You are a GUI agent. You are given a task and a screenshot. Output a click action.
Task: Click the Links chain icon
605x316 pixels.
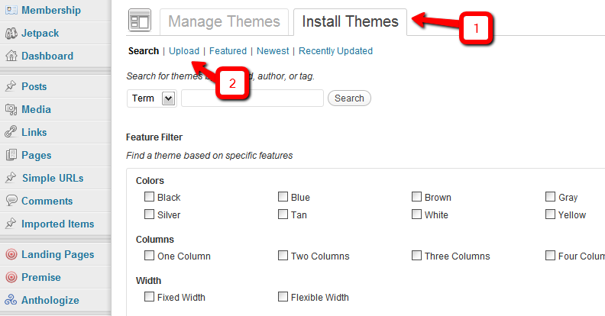(11, 132)
